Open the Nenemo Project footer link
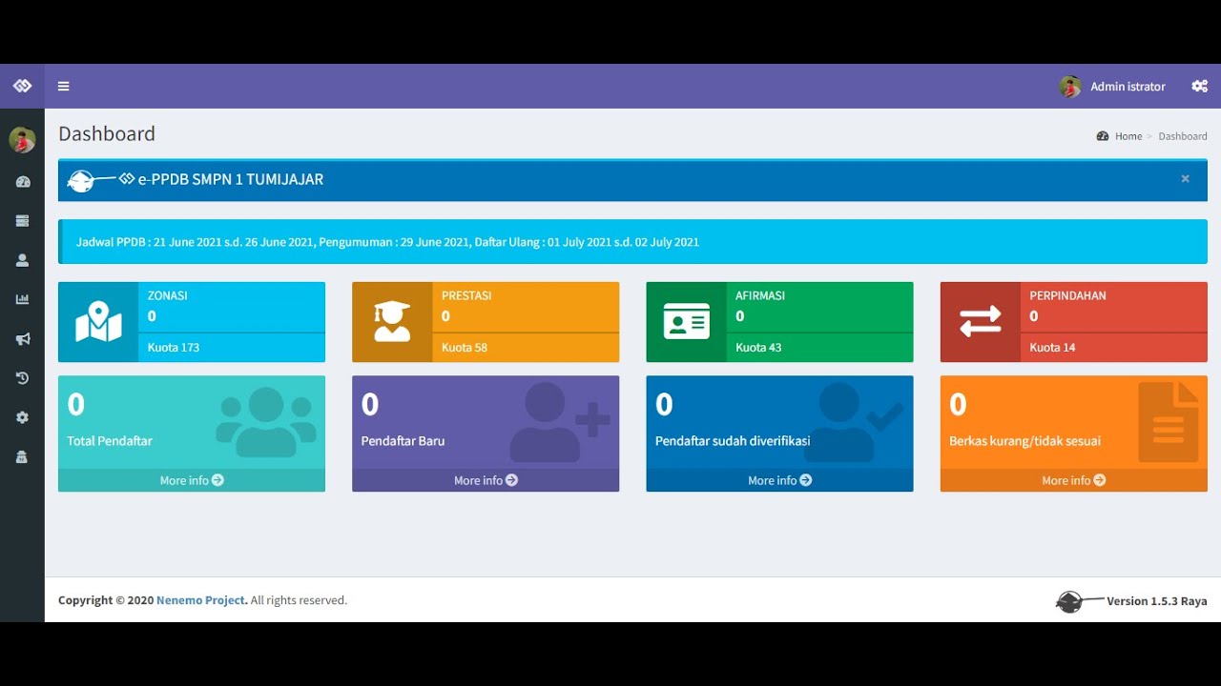The image size is (1221, 686). coord(202,600)
